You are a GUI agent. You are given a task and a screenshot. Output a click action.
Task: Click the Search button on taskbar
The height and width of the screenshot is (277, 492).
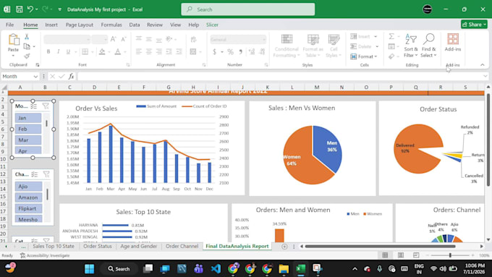coord(119,269)
